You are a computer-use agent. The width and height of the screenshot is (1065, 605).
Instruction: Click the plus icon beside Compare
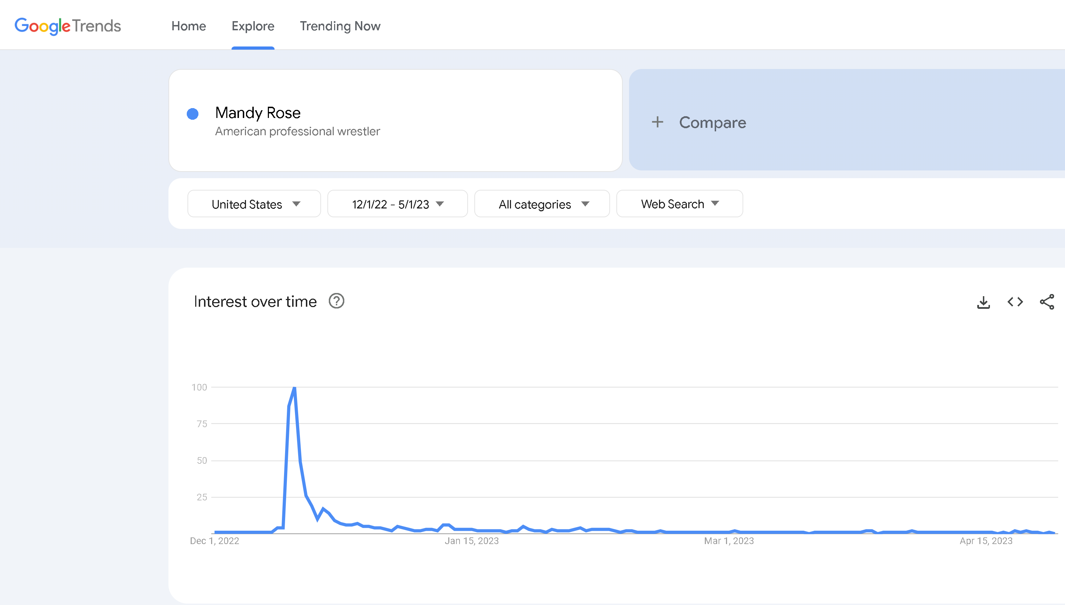pos(657,122)
